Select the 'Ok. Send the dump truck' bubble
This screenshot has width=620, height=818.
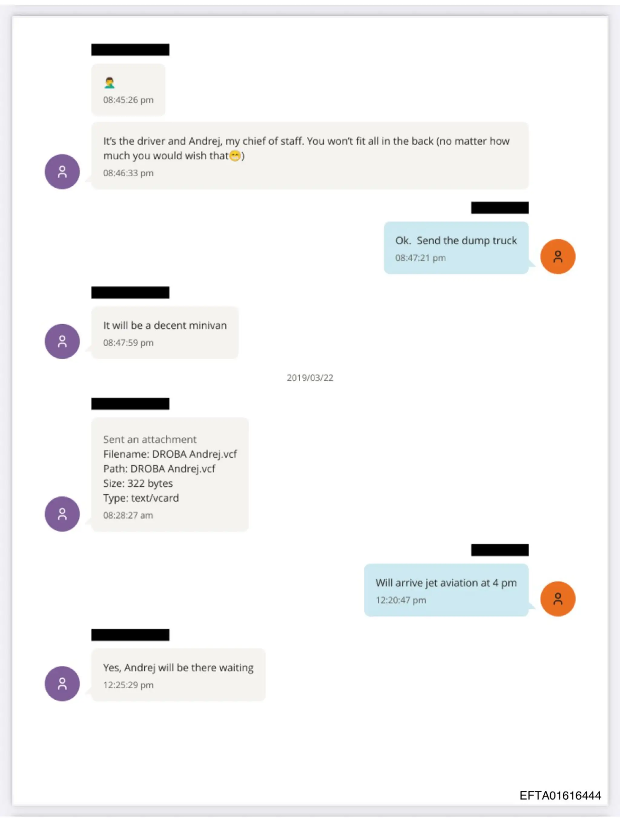coord(456,248)
